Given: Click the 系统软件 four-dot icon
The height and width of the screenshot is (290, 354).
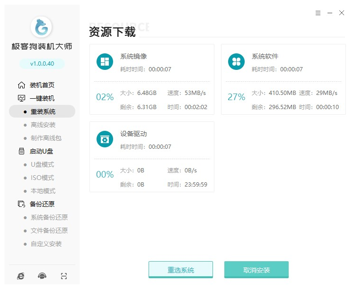Looking at the screenshot, I should point(236,62).
